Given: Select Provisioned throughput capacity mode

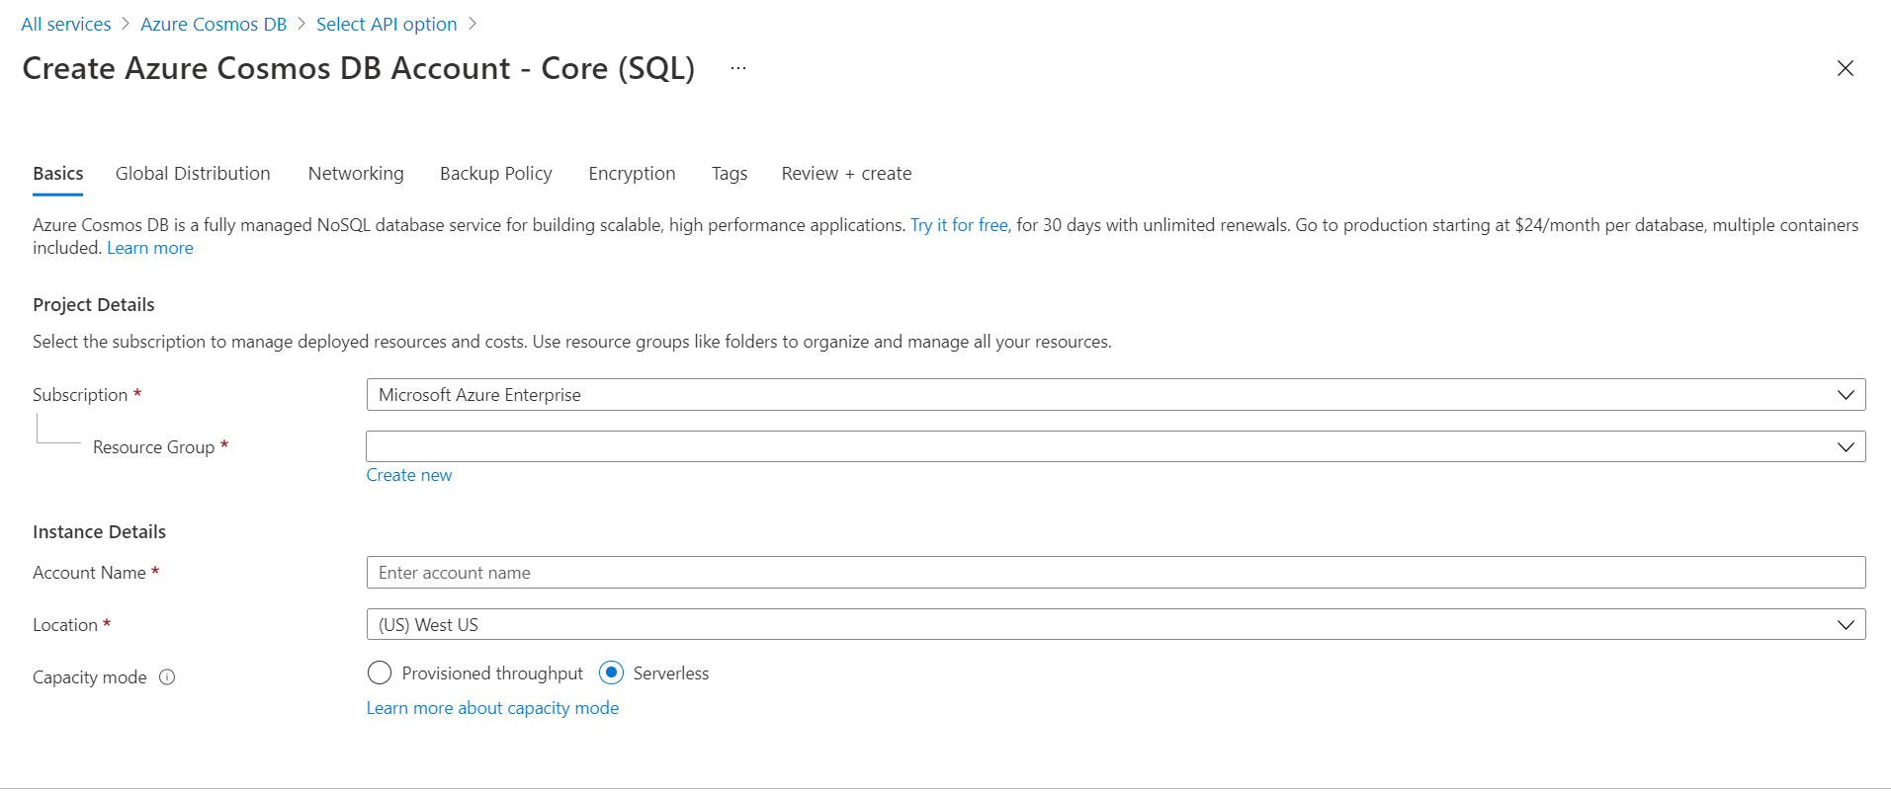Looking at the screenshot, I should click(380, 673).
